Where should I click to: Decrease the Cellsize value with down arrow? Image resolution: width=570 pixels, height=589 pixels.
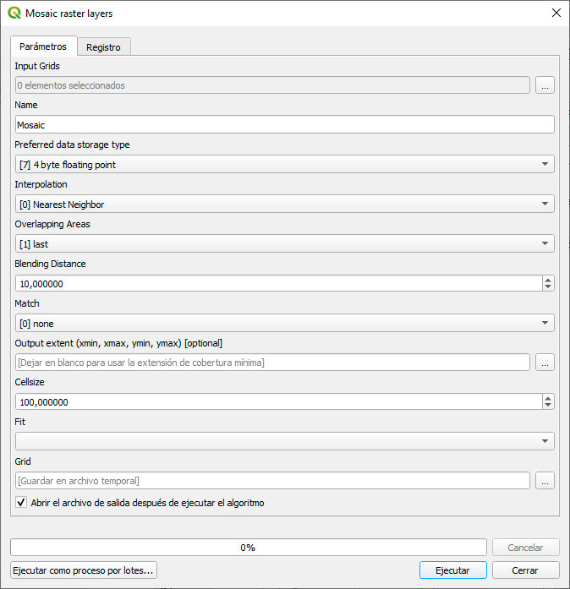coord(548,406)
